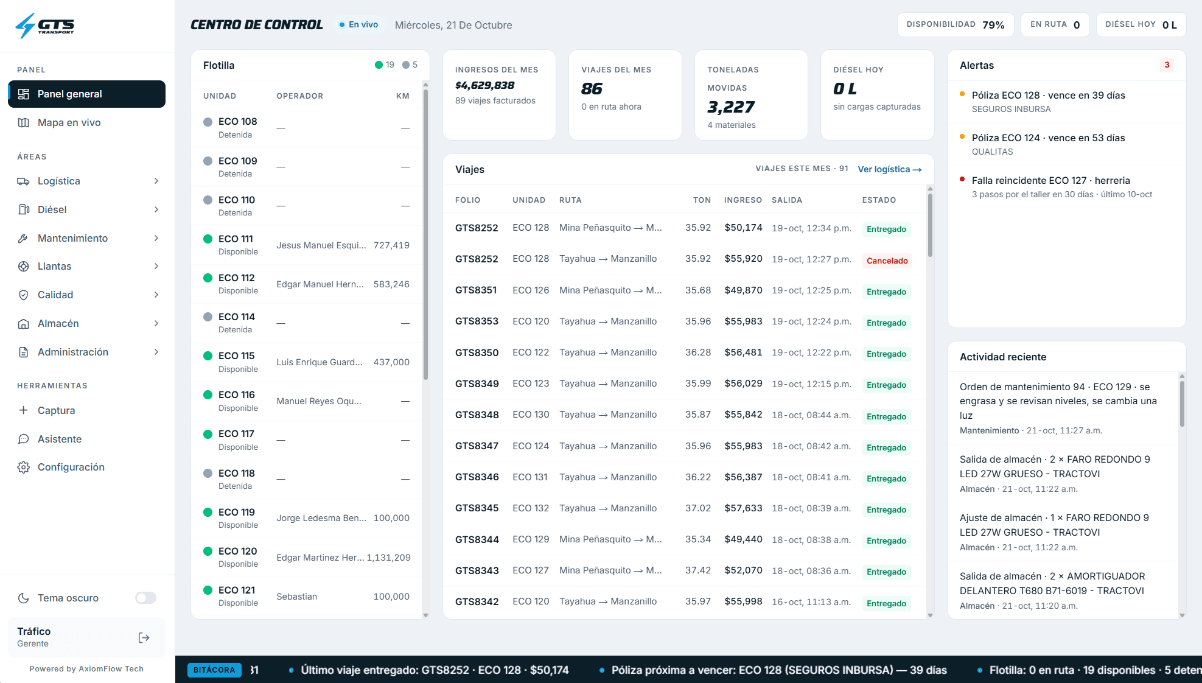Viewport: 1202px width, 683px height.
Task: Expand the Diésel section chevron
Action: point(156,209)
